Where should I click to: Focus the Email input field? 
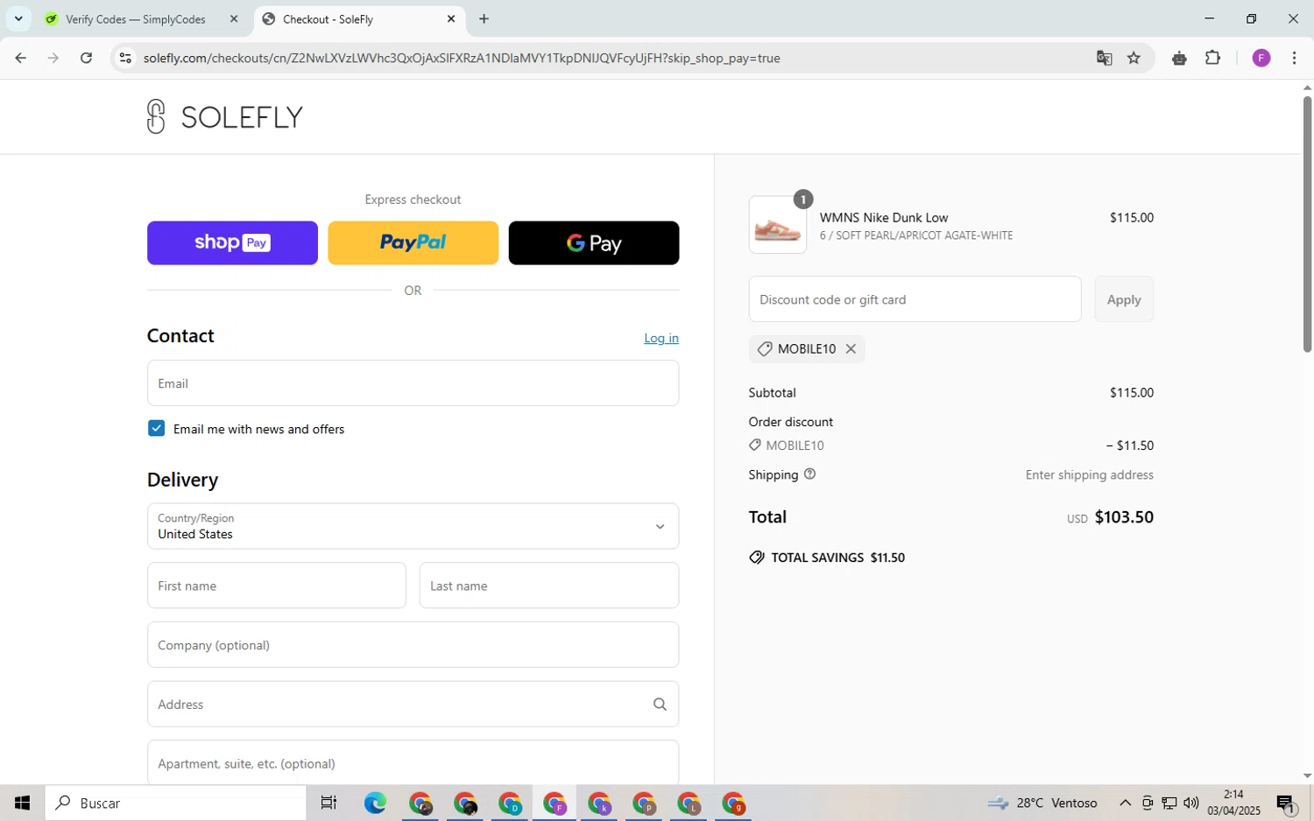pos(413,383)
